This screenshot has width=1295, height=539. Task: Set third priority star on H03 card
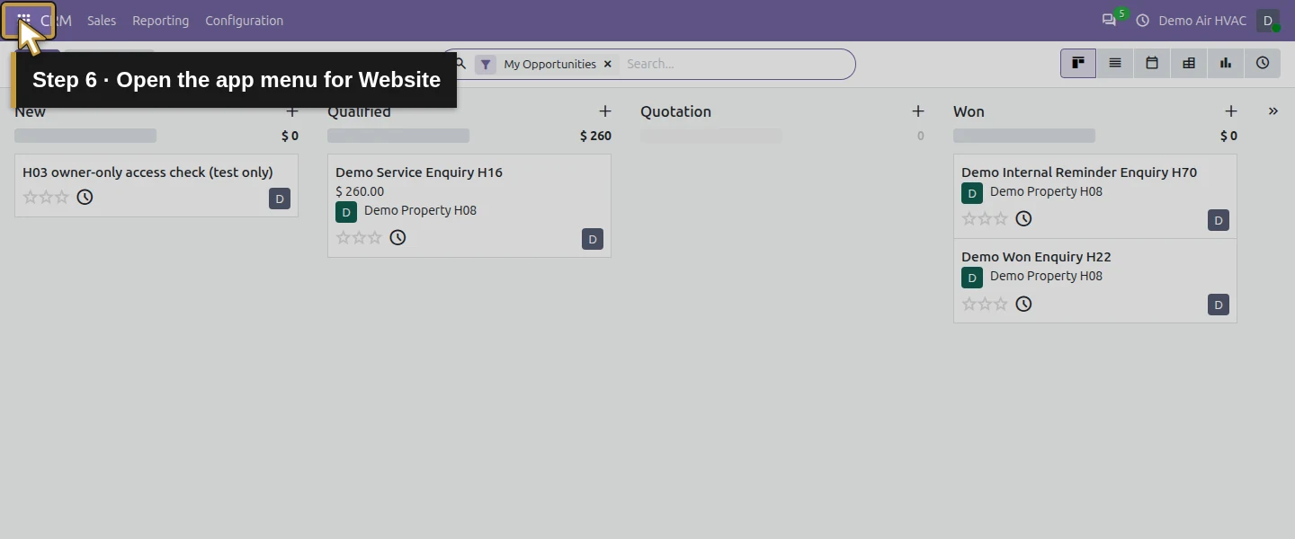(x=62, y=197)
